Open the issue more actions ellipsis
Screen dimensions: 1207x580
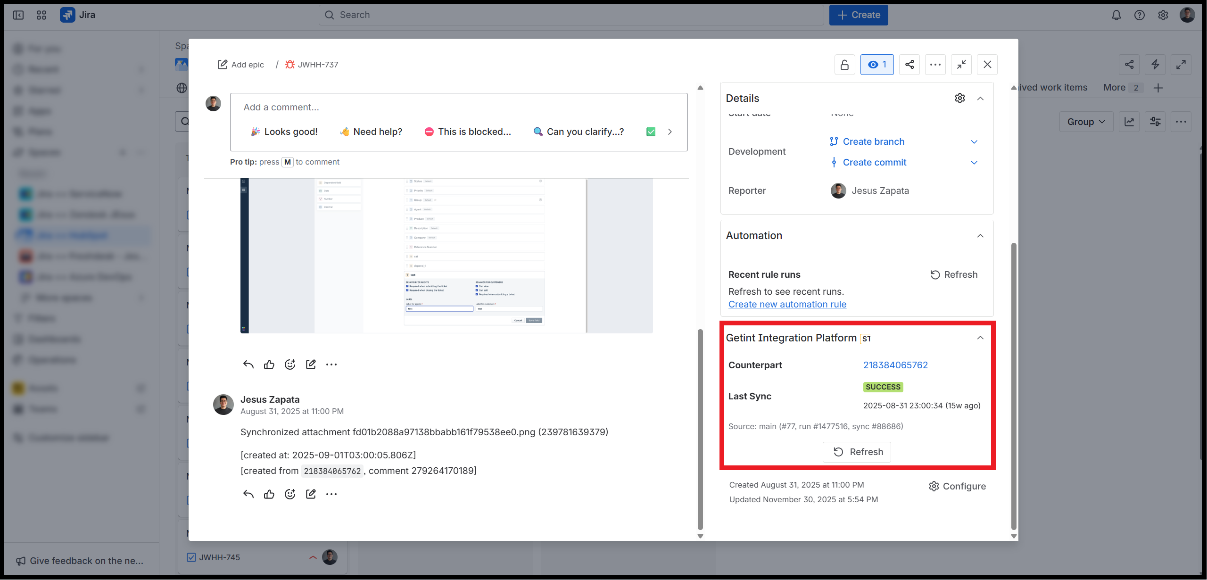pos(935,65)
